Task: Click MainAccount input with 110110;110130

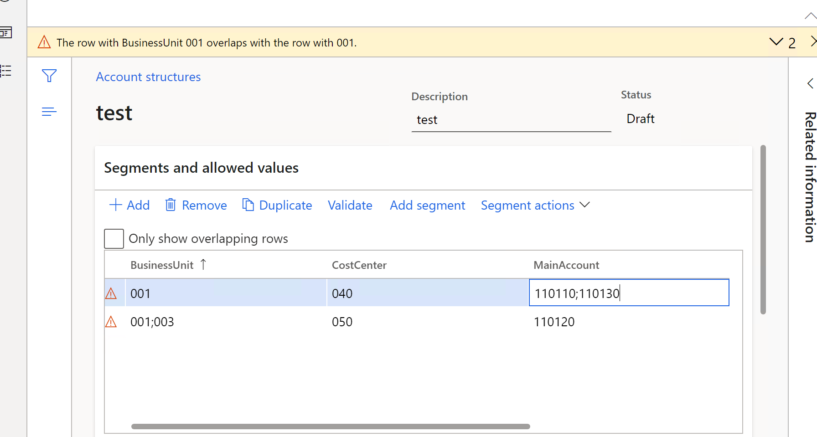Action: 629,293
